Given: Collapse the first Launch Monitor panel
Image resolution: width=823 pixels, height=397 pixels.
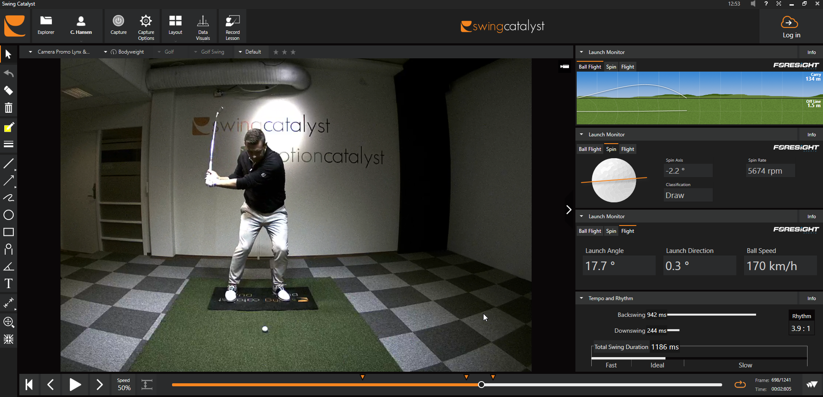Looking at the screenshot, I should (581, 52).
